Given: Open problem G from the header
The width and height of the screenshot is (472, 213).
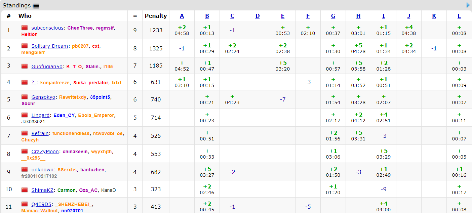Looking at the screenshot, I should [333, 16].
